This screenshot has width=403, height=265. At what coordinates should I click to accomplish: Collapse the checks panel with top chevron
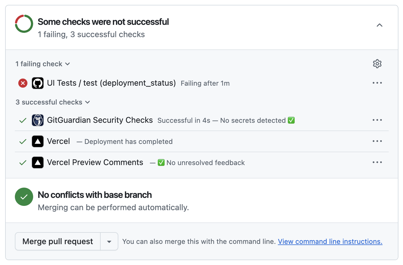click(x=380, y=25)
